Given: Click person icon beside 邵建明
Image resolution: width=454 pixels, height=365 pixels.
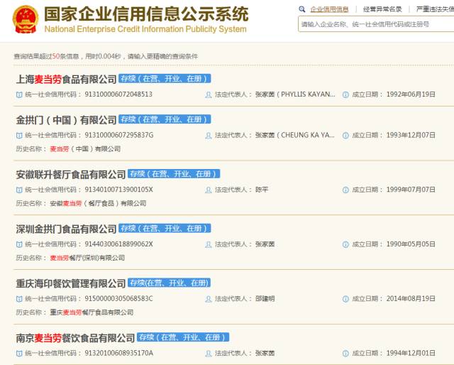Looking at the screenshot, I should pyautogui.click(x=208, y=299).
